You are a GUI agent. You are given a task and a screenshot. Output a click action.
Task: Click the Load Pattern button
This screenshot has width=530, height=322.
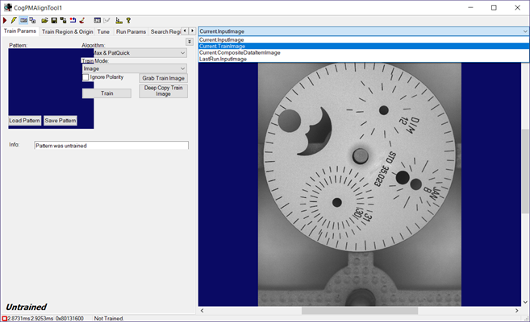(x=25, y=120)
